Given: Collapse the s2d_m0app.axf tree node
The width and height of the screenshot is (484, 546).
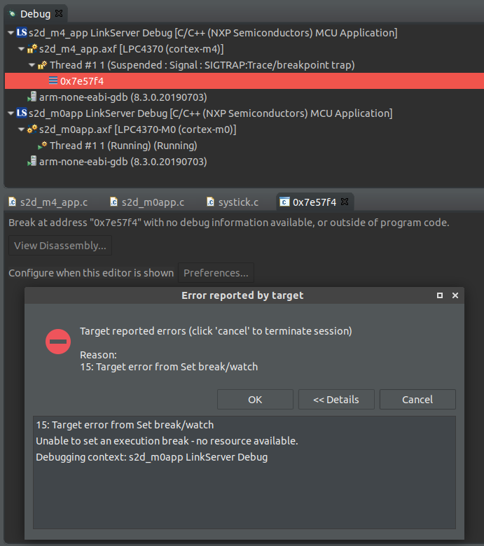Looking at the screenshot, I should click(21, 129).
